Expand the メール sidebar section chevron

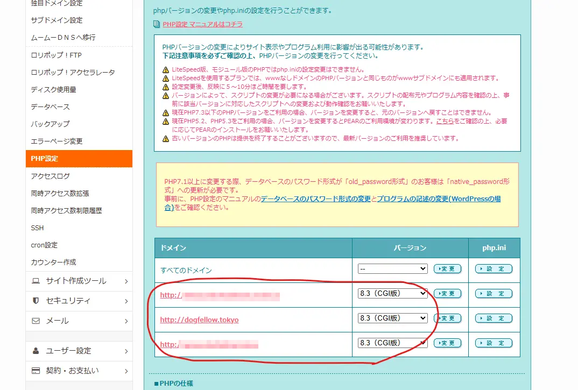[126, 321]
